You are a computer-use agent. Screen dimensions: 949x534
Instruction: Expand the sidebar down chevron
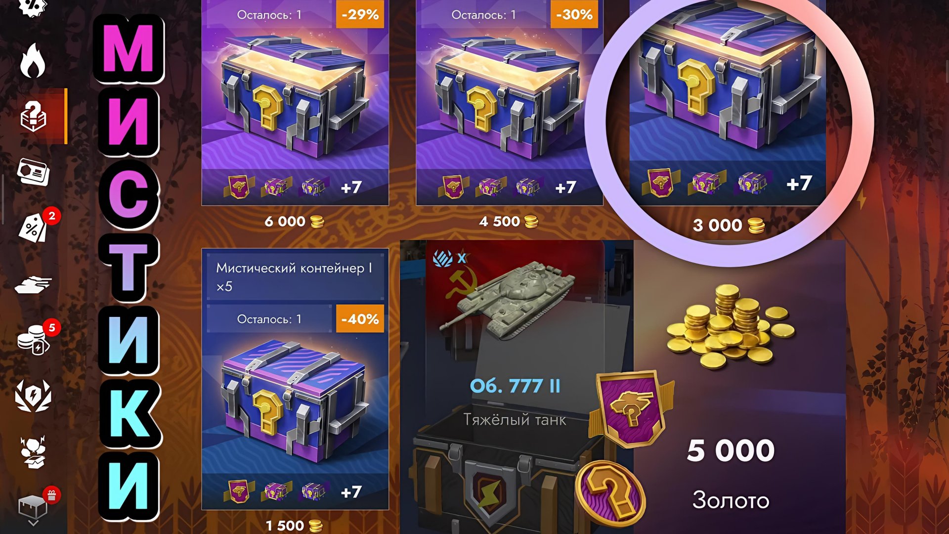(33, 523)
